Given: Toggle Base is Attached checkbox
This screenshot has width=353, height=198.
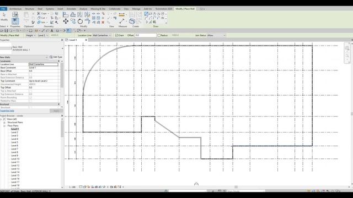Looking at the screenshot, I should [30, 74].
